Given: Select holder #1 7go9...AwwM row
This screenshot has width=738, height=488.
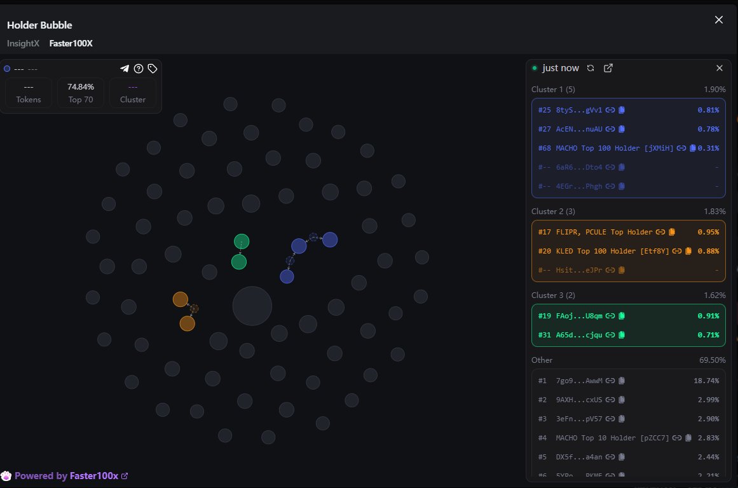Looking at the screenshot, I should coord(628,381).
